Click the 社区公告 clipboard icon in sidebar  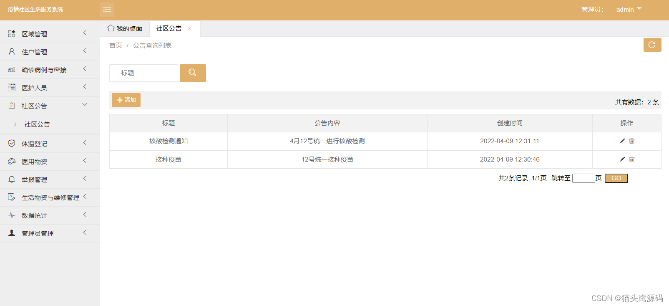pos(12,105)
